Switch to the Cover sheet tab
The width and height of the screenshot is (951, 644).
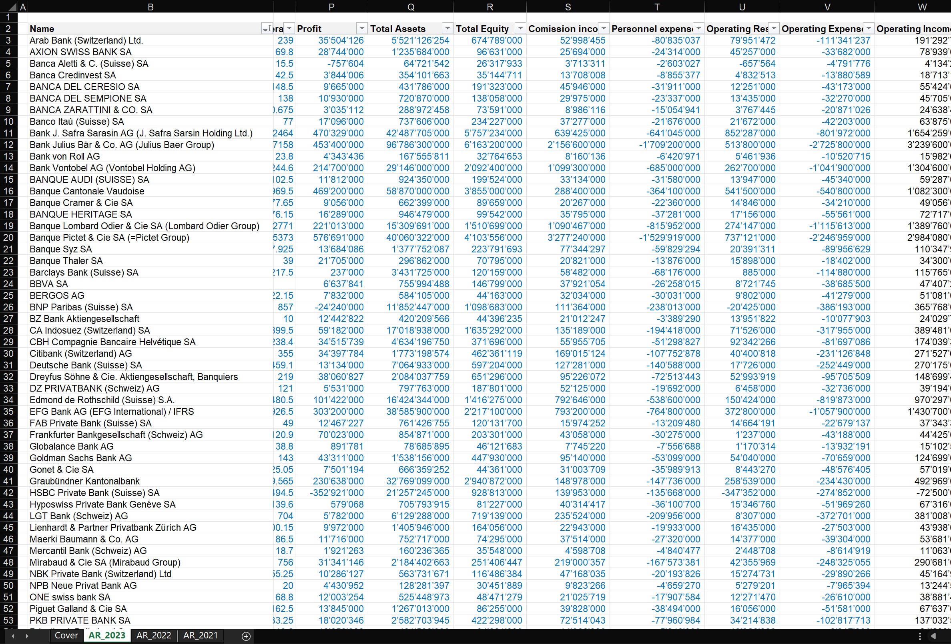(66, 636)
